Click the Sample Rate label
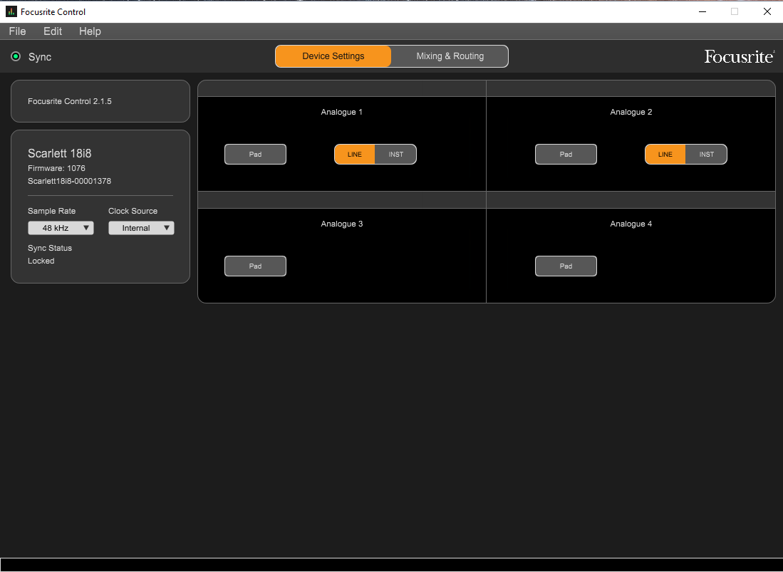 point(52,211)
